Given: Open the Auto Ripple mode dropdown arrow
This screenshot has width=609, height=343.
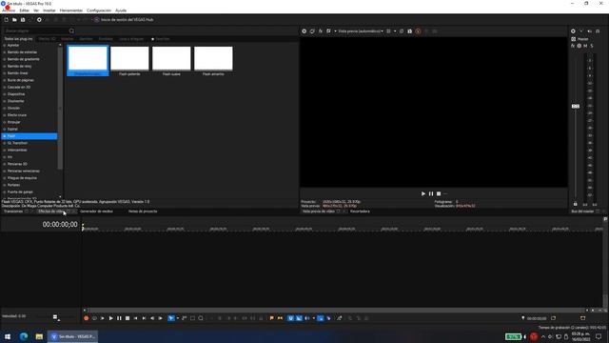Looking at the screenshot, I should (313, 318).
